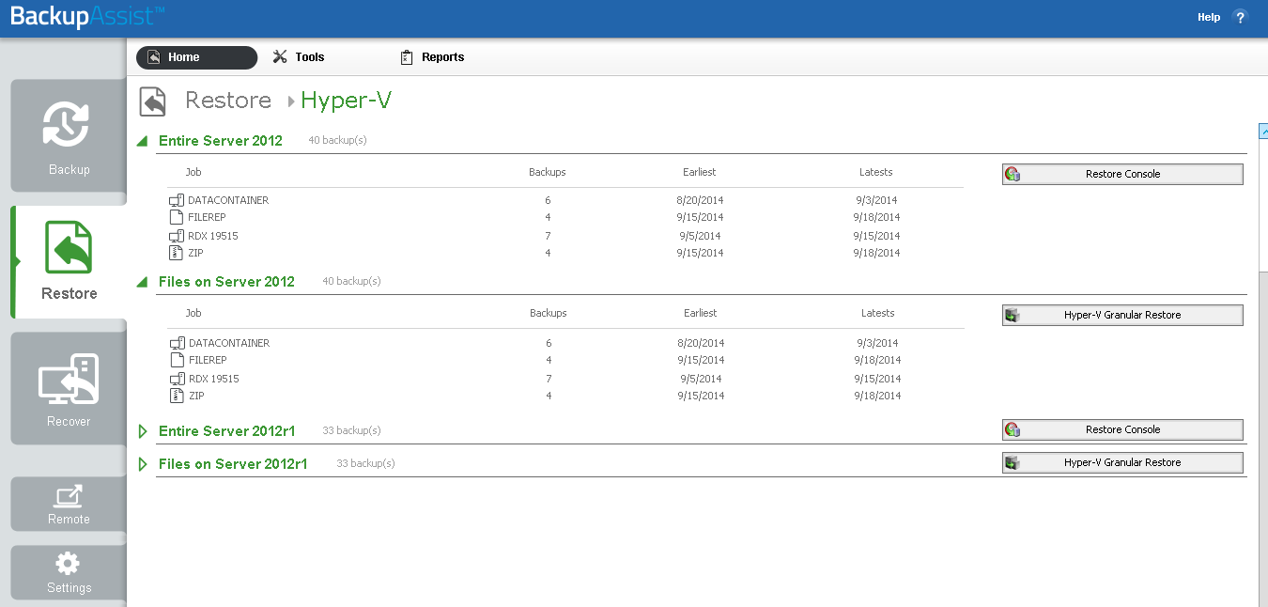The width and height of the screenshot is (1268, 607).
Task: Select FILEREP job in Files on Server 2012
Action: tap(208, 360)
